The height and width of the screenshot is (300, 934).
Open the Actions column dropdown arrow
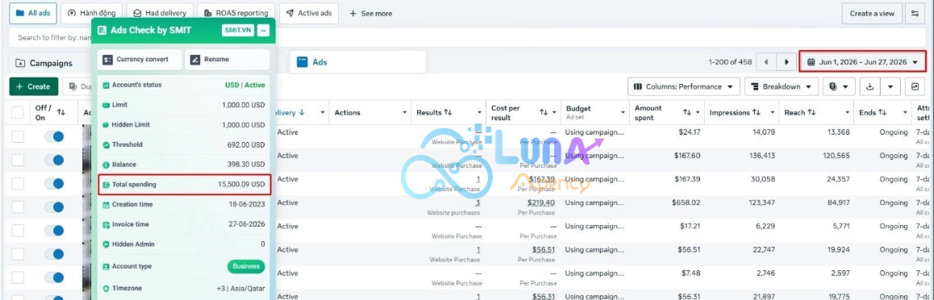(404, 113)
